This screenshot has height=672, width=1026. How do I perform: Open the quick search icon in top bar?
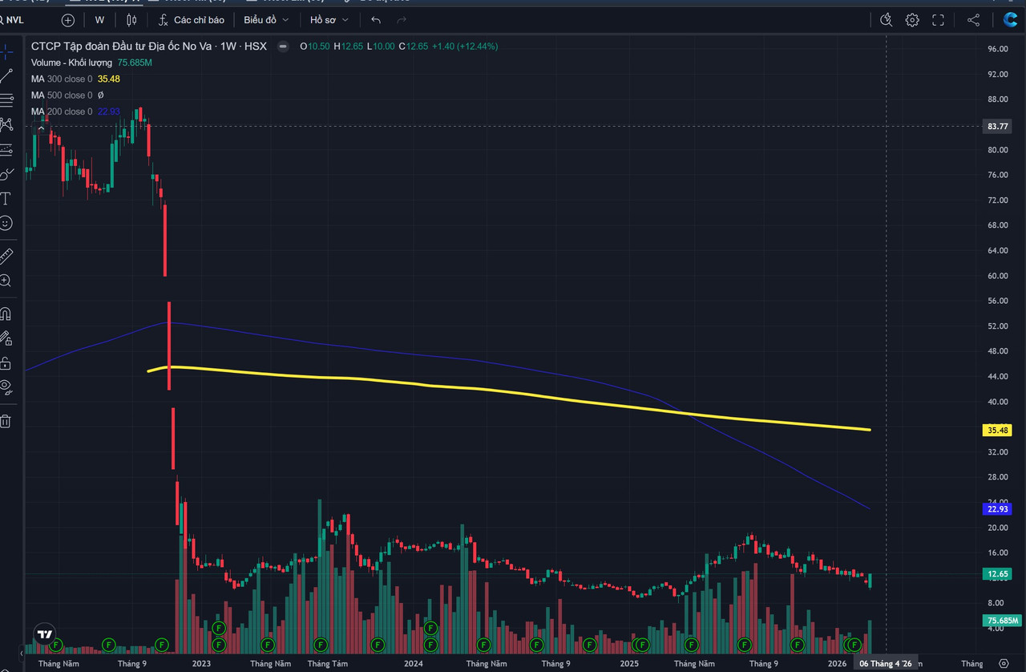click(x=886, y=20)
